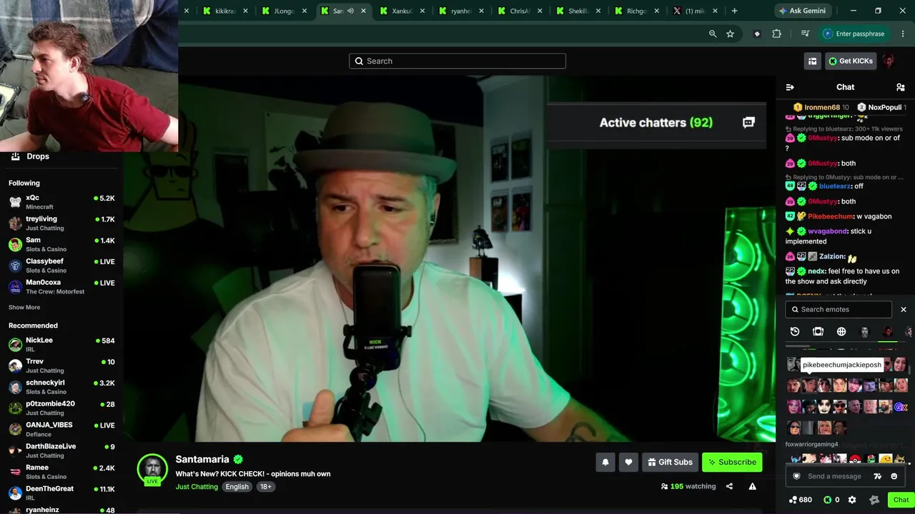915x514 pixels.
Task: Share the stream using the share icon
Action: tap(729, 486)
